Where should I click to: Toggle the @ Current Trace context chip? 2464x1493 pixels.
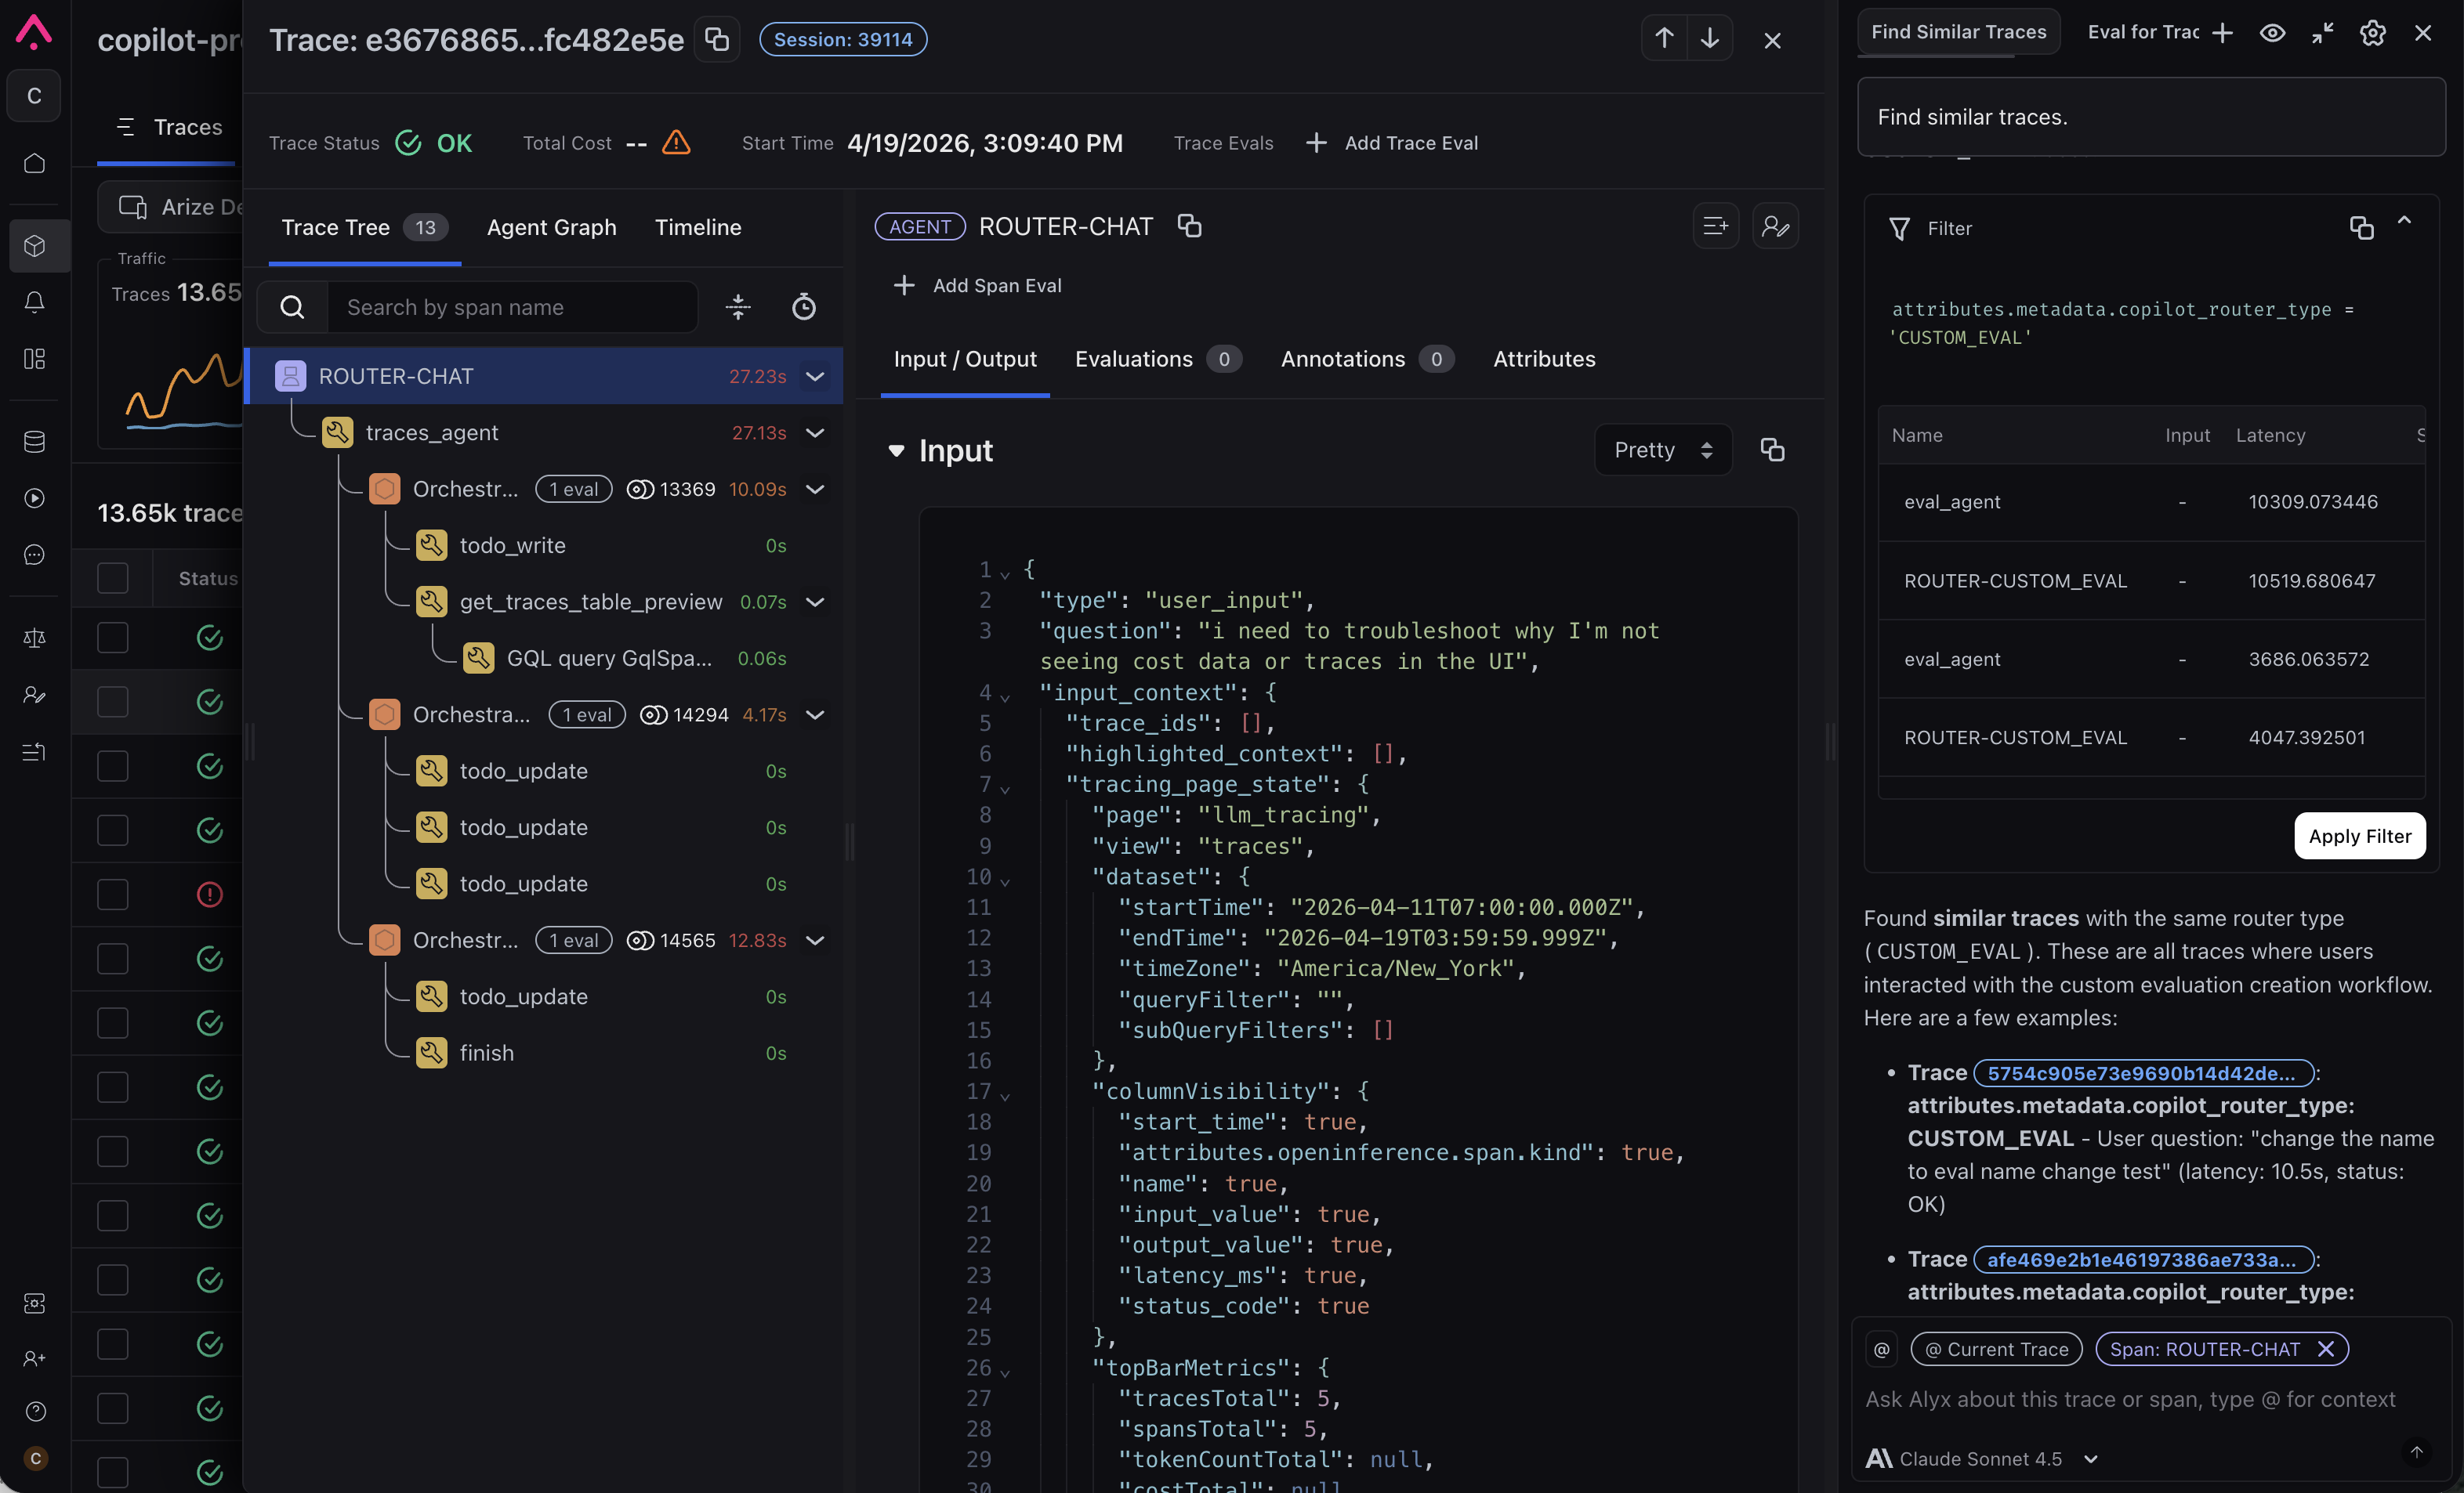(1996, 1349)
